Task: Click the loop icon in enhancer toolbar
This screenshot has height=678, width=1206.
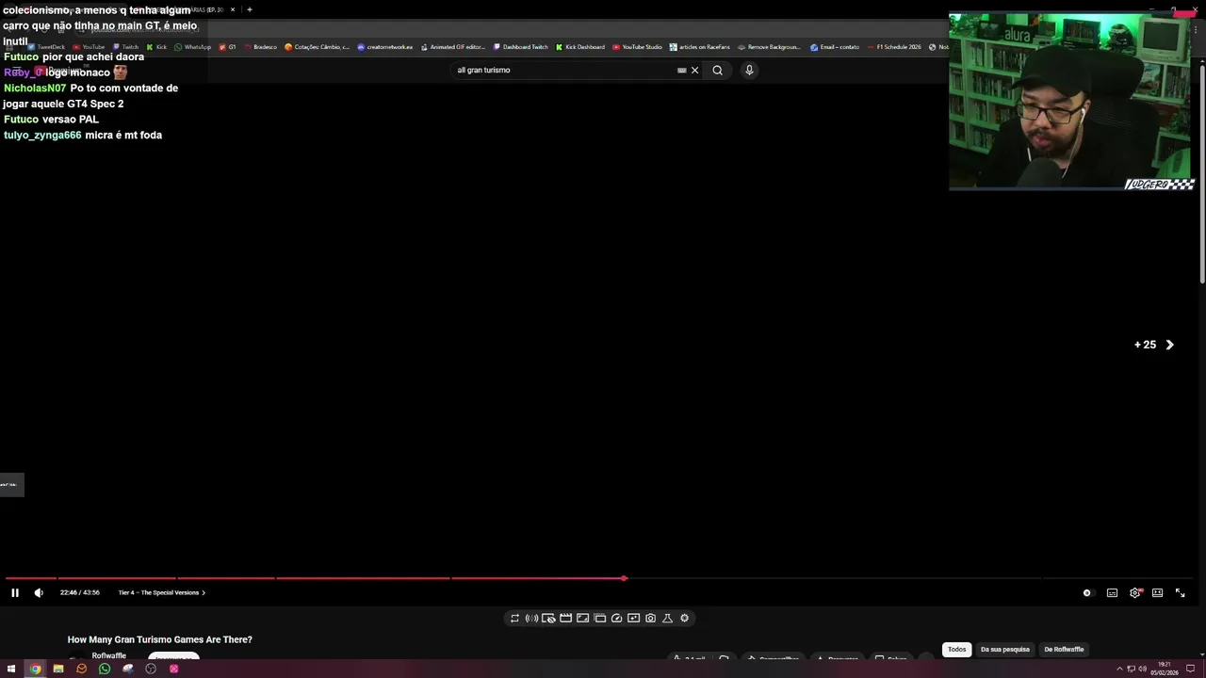Action: 514,618
